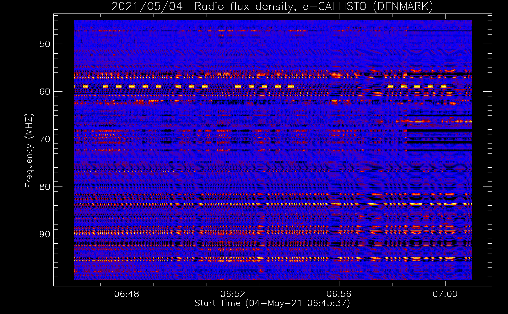Click the 07:00 time tick label

point(445,294)
